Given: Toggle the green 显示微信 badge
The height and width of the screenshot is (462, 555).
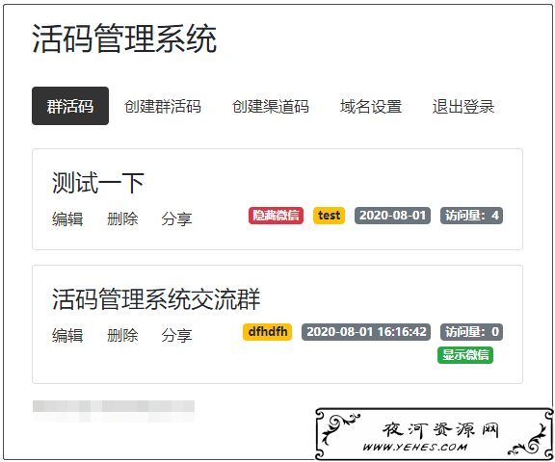Looking at the screenshot, I should (x=465, y=355).
